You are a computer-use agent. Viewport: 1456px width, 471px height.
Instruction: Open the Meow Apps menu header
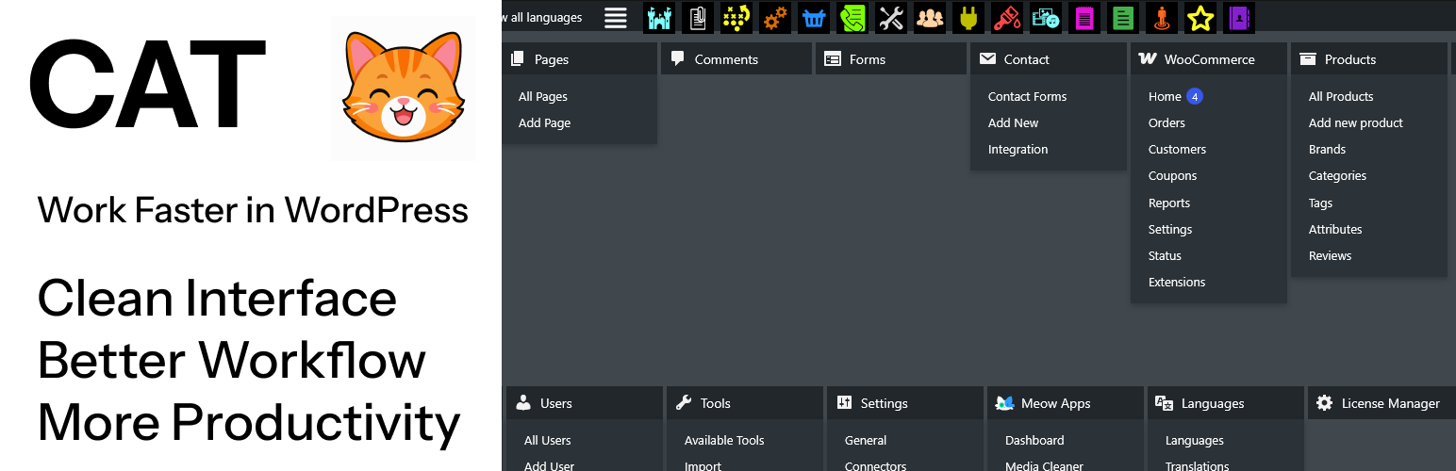click(x=1066, y=402)
